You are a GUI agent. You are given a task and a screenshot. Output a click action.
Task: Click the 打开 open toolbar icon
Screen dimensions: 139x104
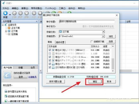[x=34, y=13]
